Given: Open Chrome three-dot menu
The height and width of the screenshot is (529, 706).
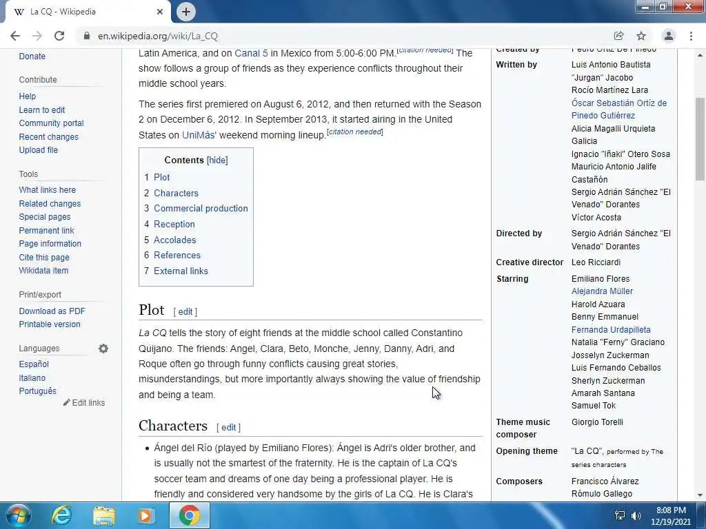Looking at the screenshot, I should click(691, 36).
